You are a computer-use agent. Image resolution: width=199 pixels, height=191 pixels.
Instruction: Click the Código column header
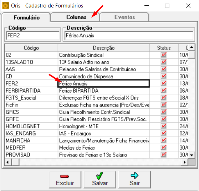tap(31, 48)
